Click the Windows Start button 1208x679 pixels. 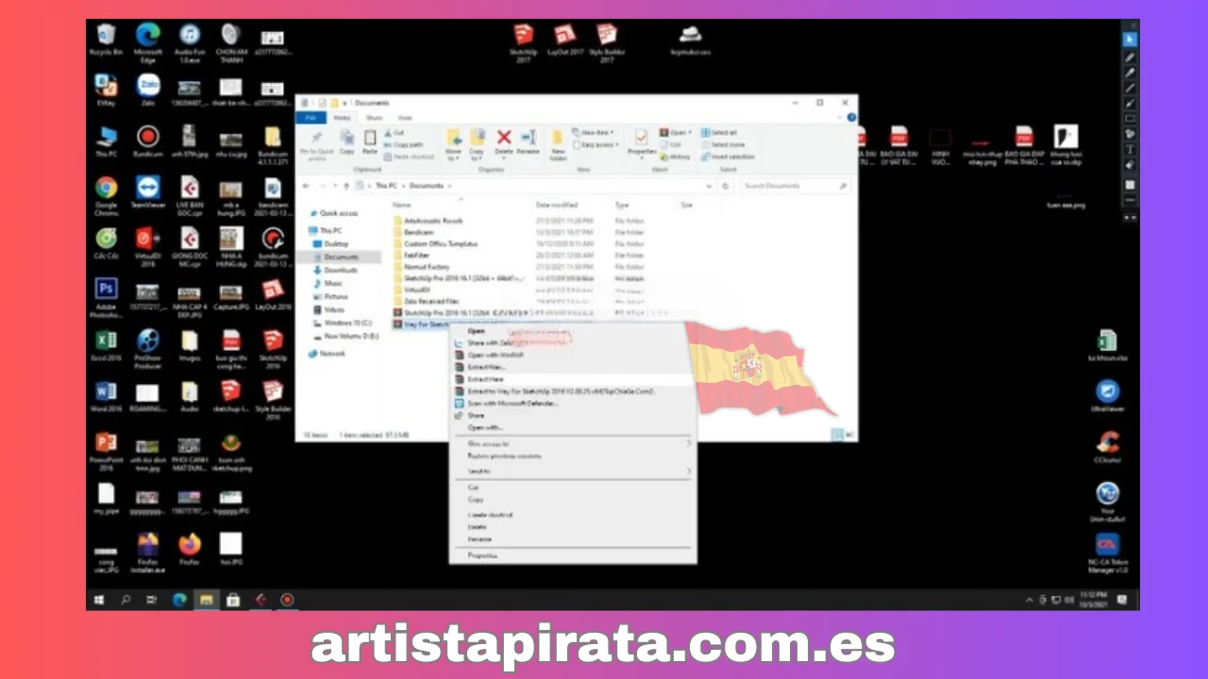[x=98, y=600]
